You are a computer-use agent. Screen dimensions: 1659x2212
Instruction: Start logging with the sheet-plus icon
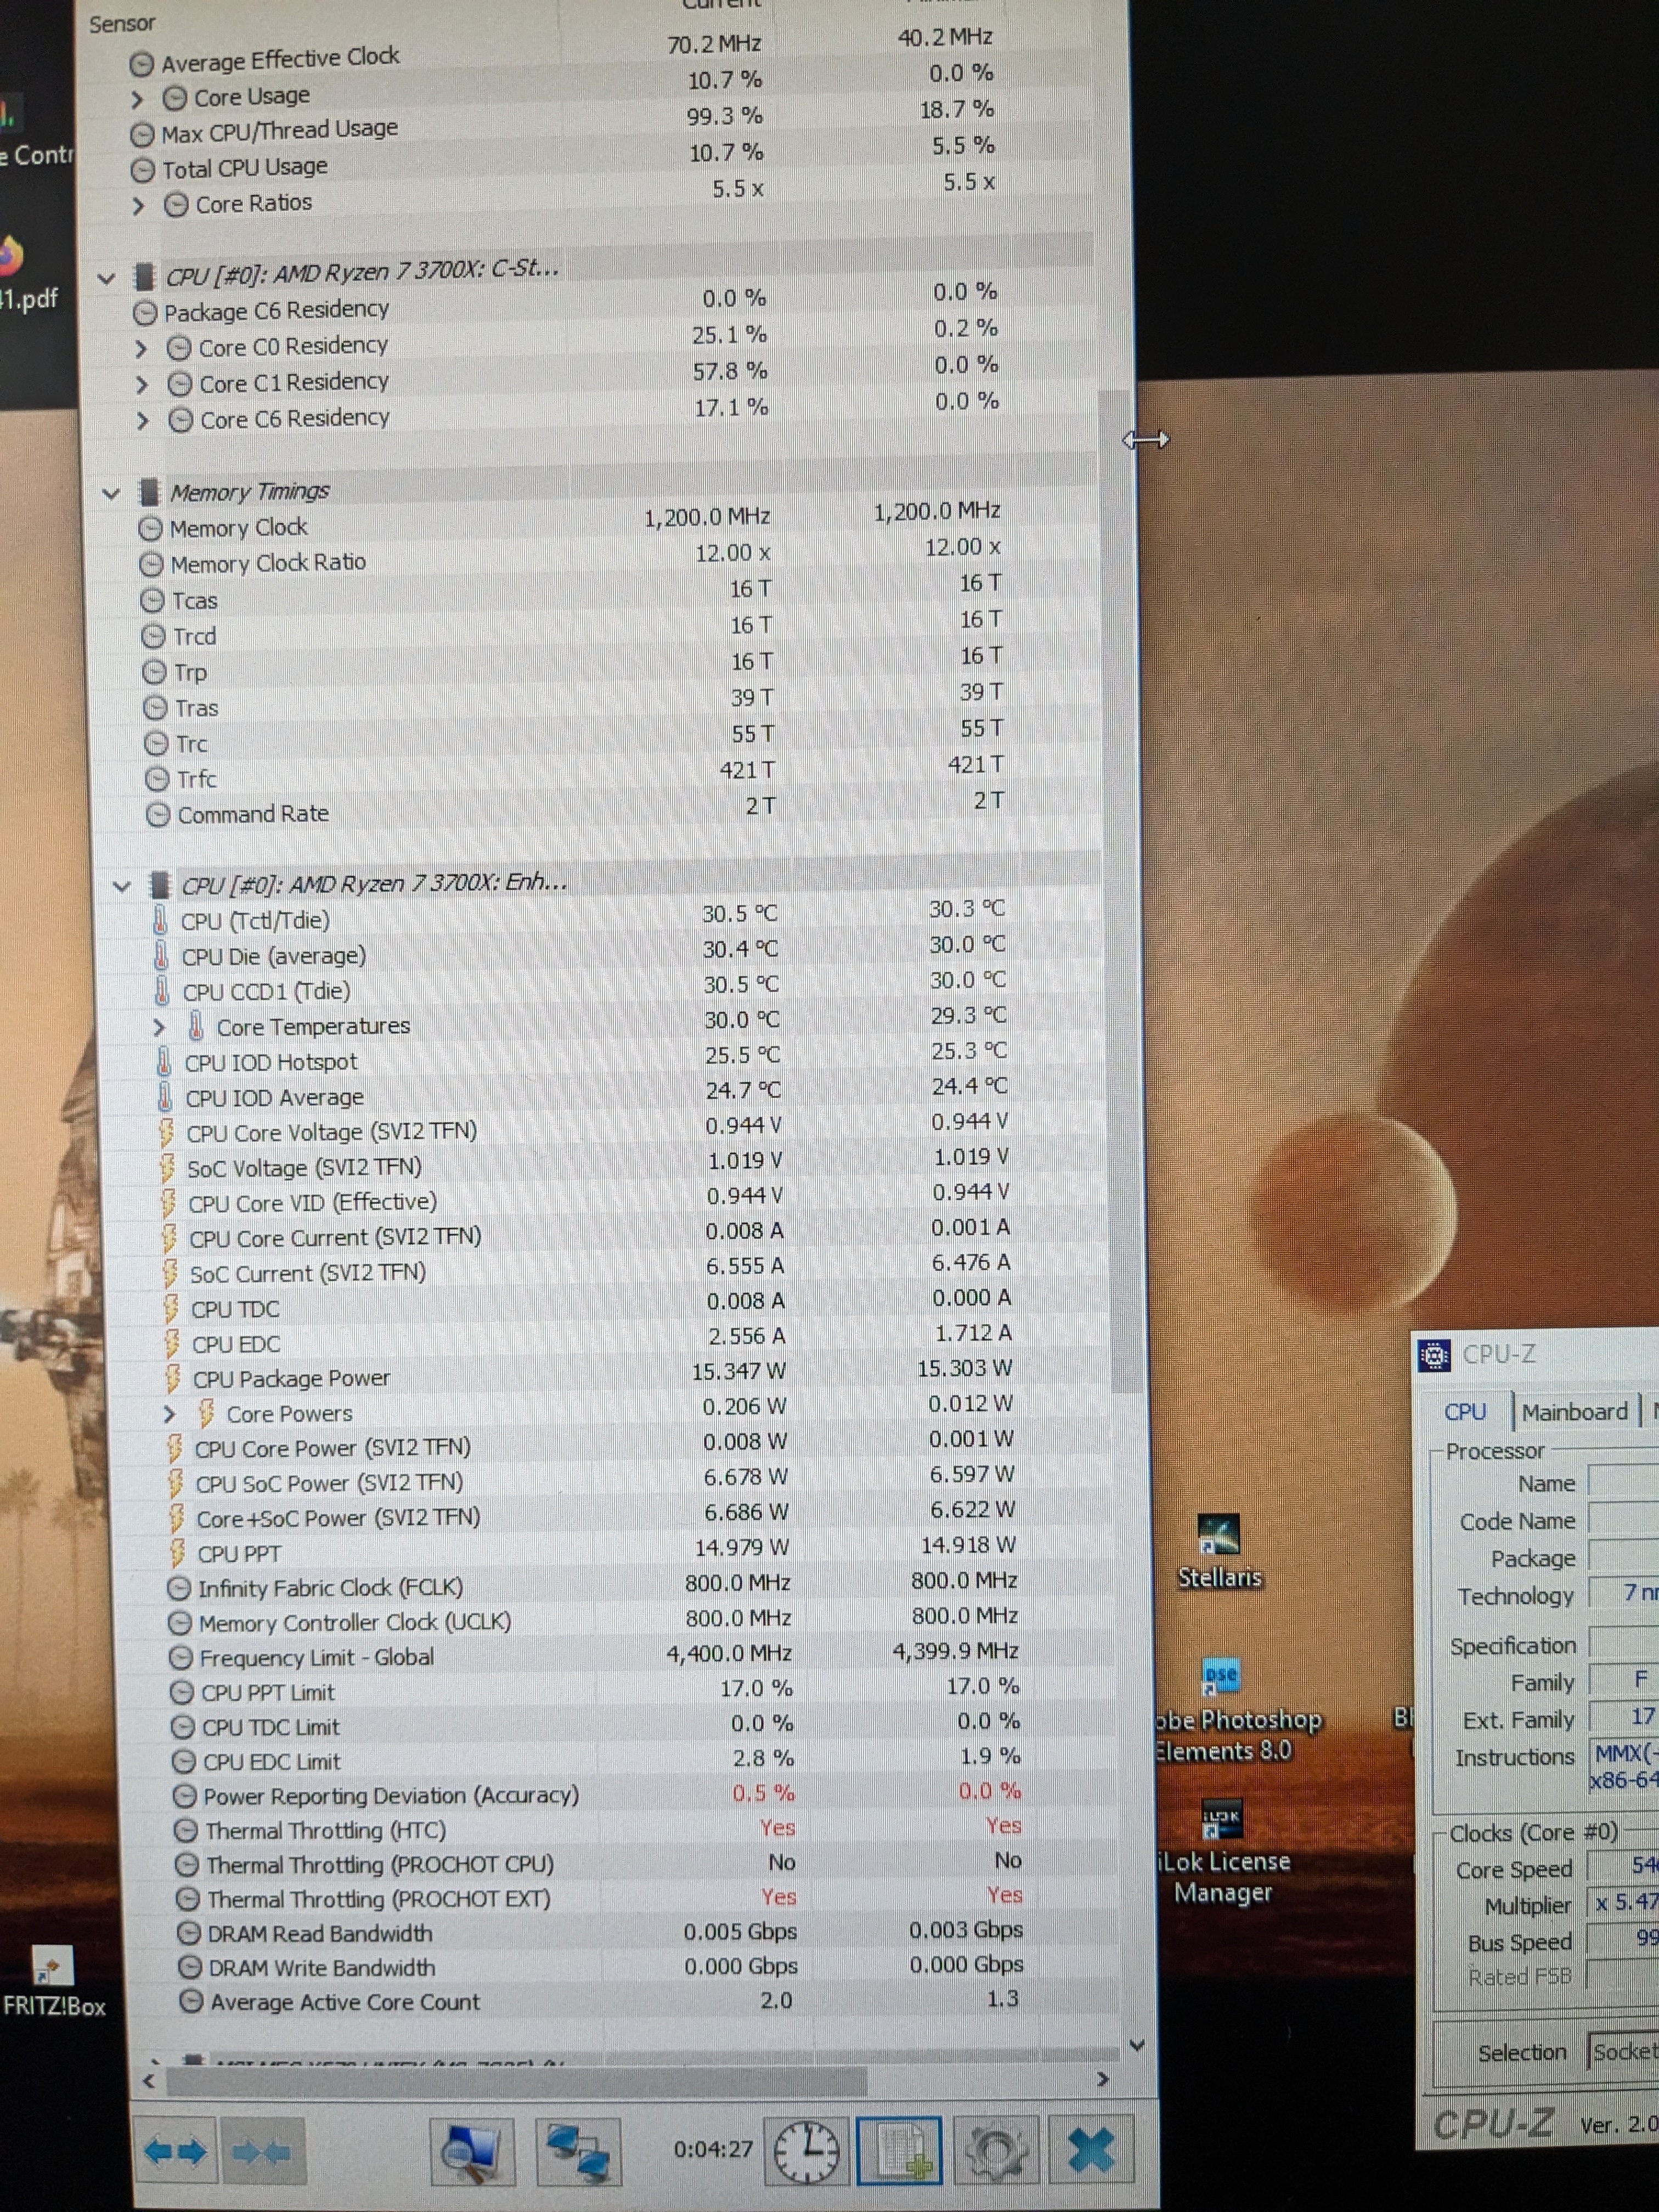tap(899, 2151)
